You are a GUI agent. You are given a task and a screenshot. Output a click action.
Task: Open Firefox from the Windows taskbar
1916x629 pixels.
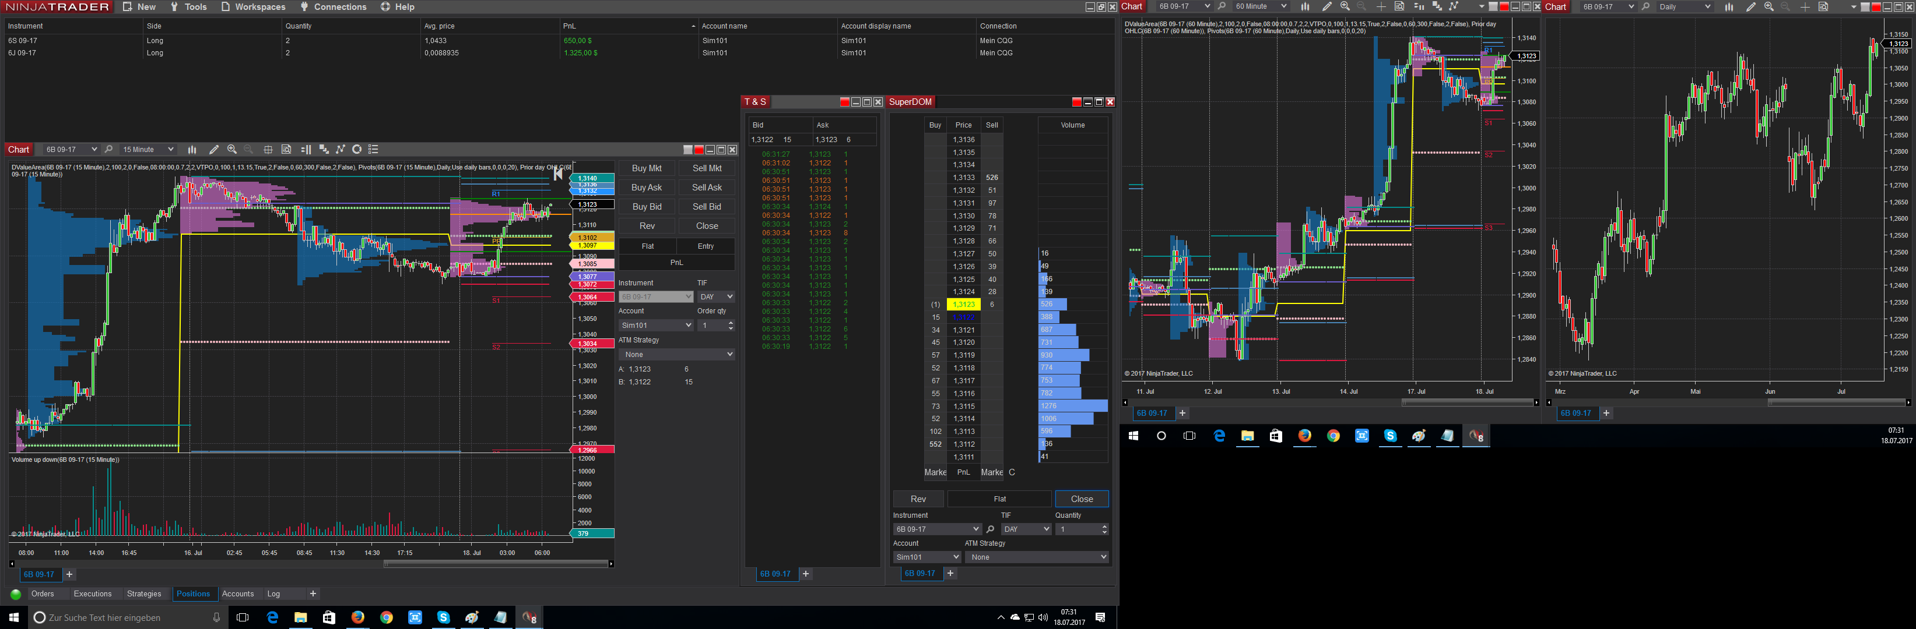[x=358, y=617]
